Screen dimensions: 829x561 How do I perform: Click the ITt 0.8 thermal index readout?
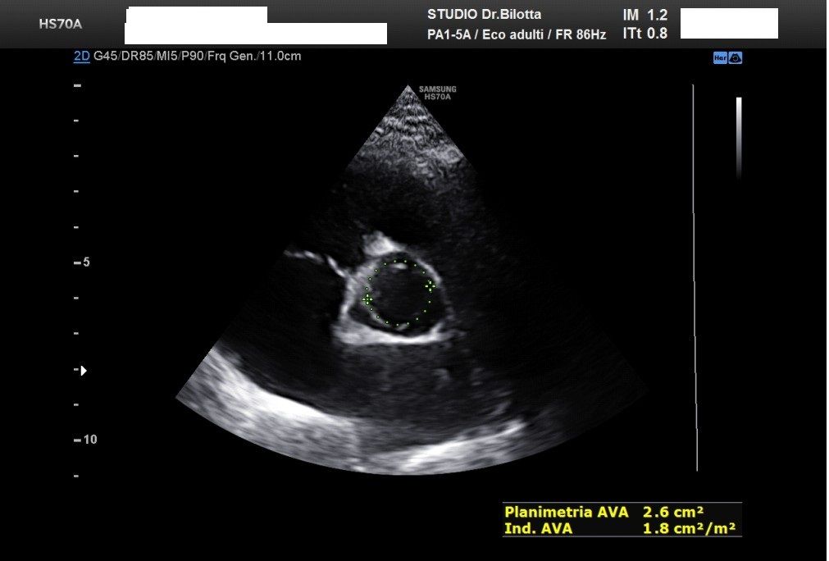pyautogui.click(x=645, y=34)
